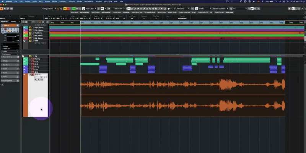Open the Workspaces menu
Image resolution: width=306 pixels, height=153 pixels.
coord(89,2)
